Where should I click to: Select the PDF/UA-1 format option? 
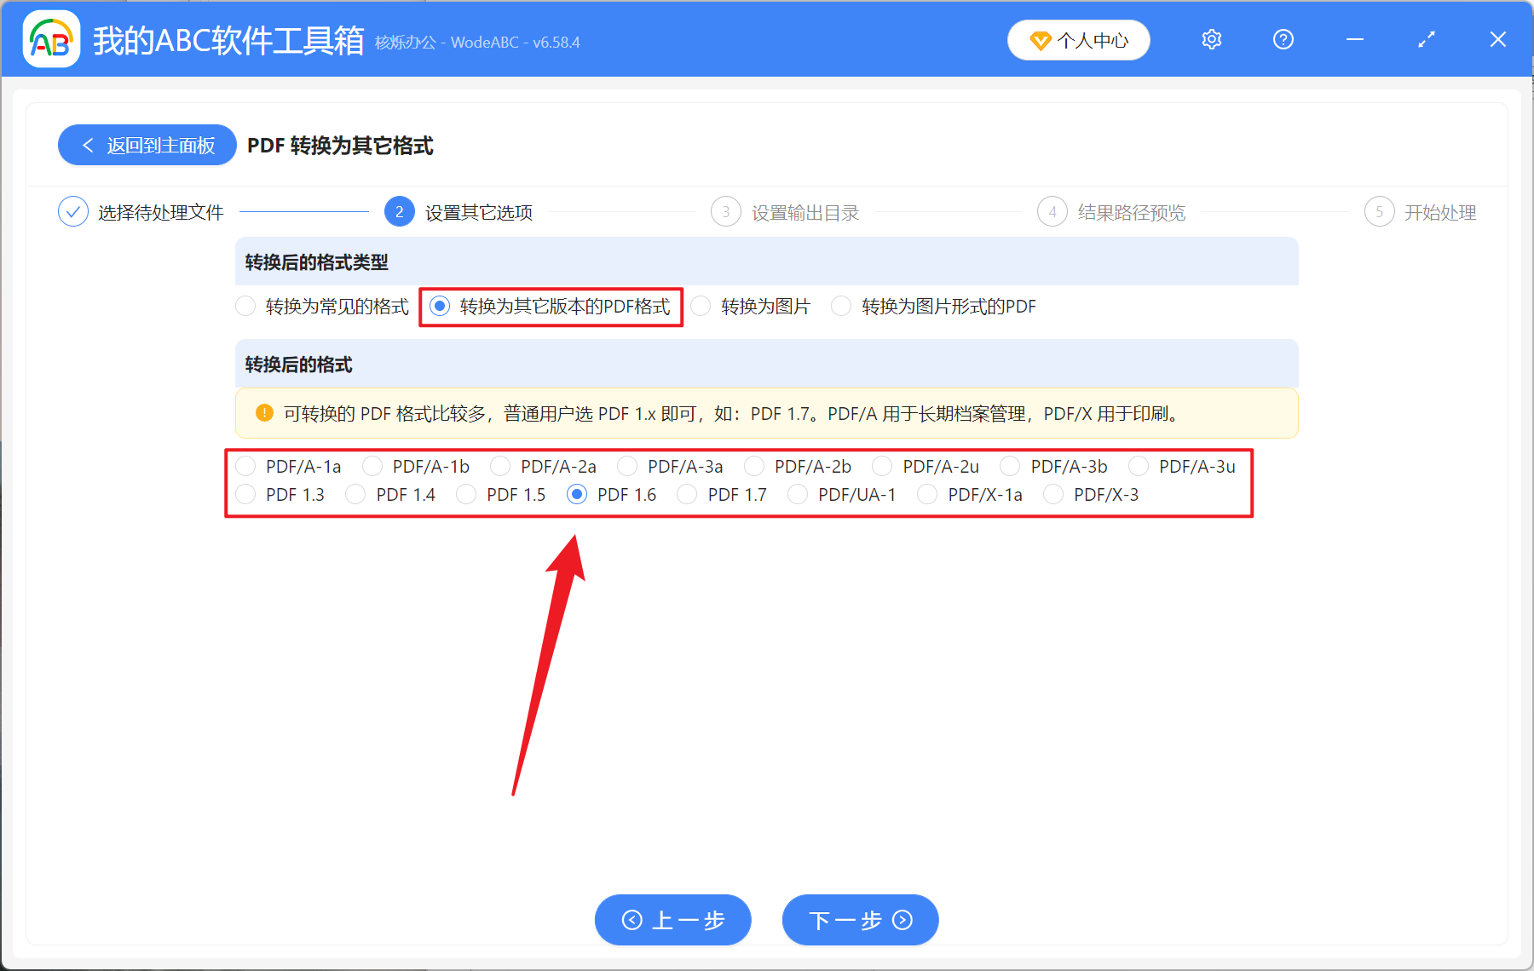tap(797, 494)
